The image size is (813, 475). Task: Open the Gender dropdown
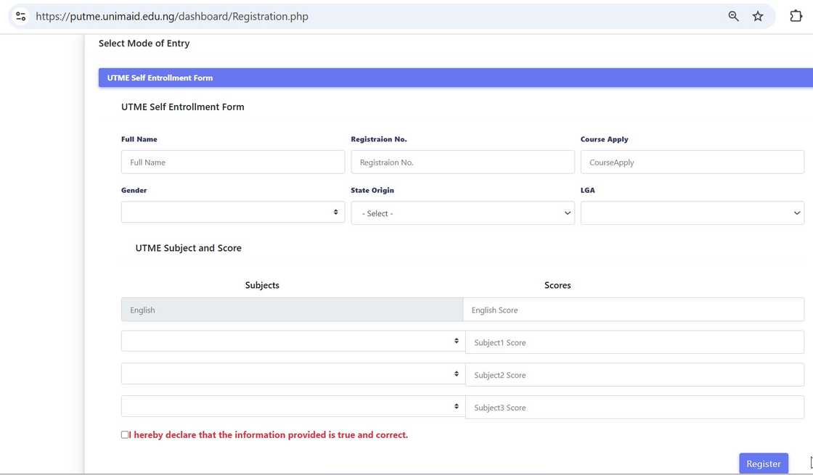pyautogui.click(x=232, y=212)
